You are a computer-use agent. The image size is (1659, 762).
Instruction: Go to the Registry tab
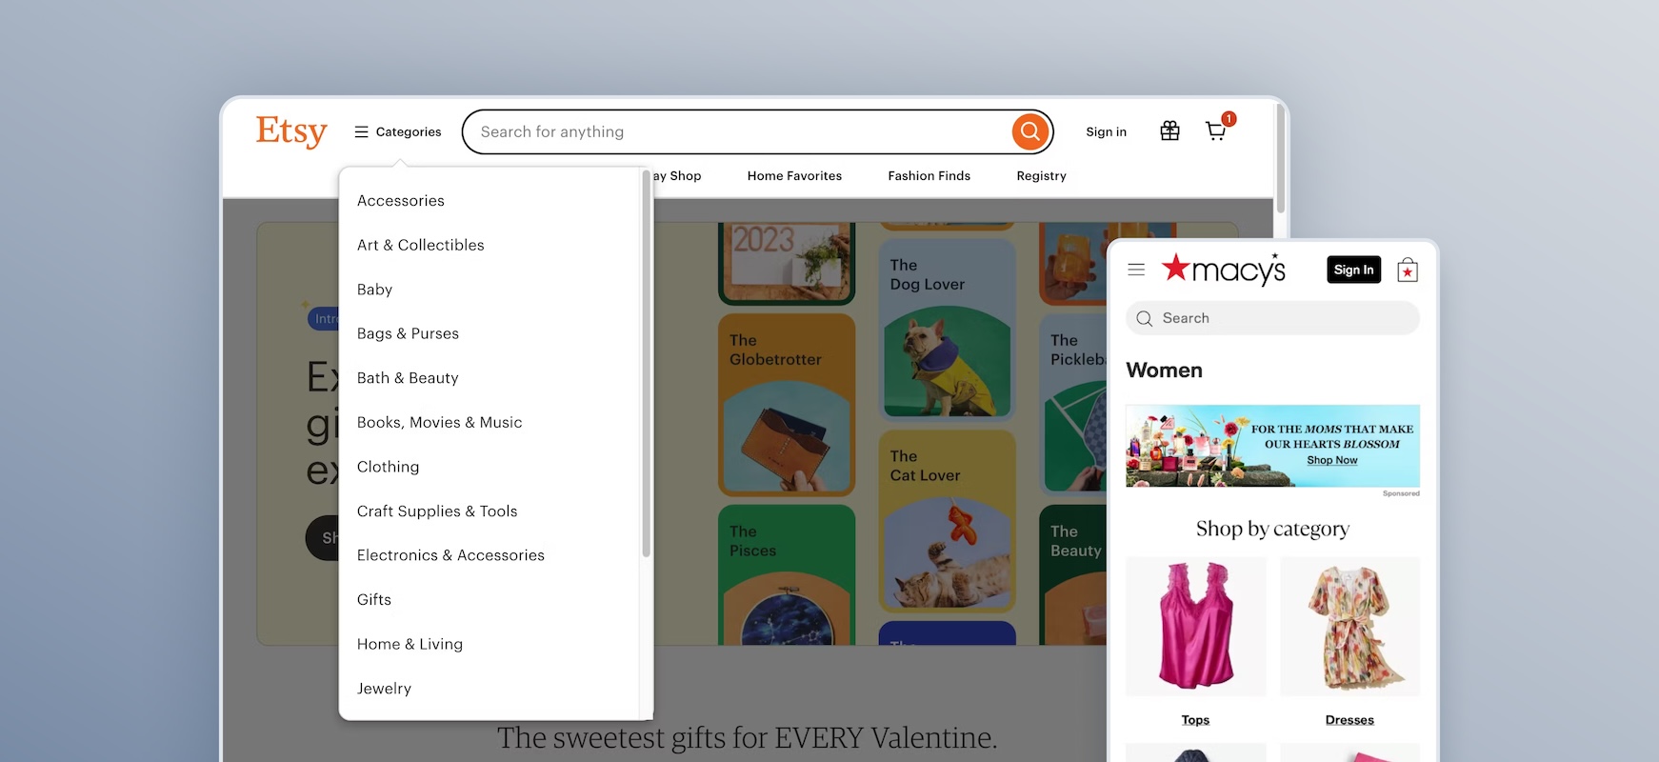[1041, 176]
